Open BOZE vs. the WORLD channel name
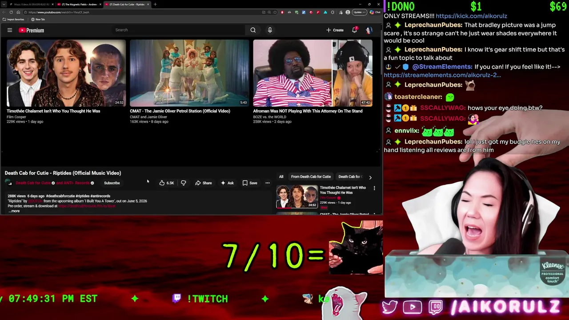The height and width of the screenshot is (320, 569). pos(270,117)
